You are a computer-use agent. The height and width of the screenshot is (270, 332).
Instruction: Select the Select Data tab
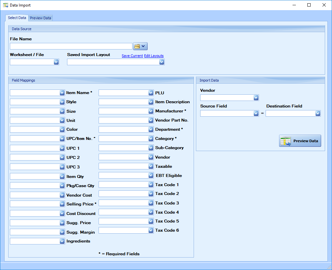coord(17,18)
